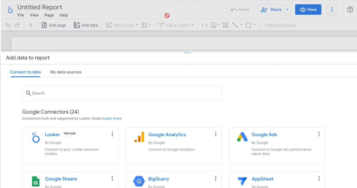The image size is (357, 188).
Task: Select the Google Ads connector card
Action: pyautogui.click(x=276, y=146)
